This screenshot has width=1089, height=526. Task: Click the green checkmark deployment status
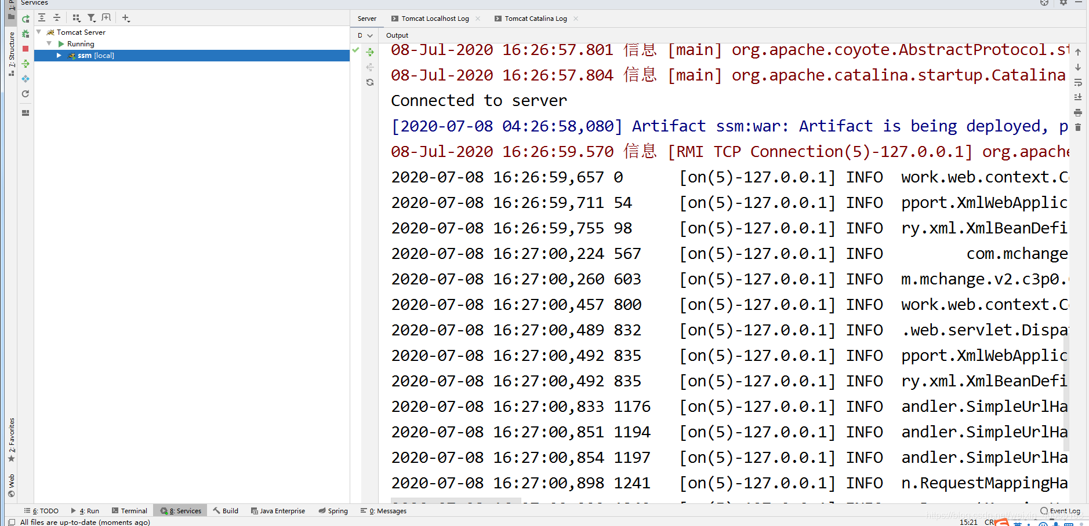355,50
